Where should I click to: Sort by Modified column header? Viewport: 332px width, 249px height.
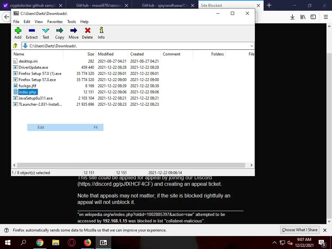(x=112, y=54)
